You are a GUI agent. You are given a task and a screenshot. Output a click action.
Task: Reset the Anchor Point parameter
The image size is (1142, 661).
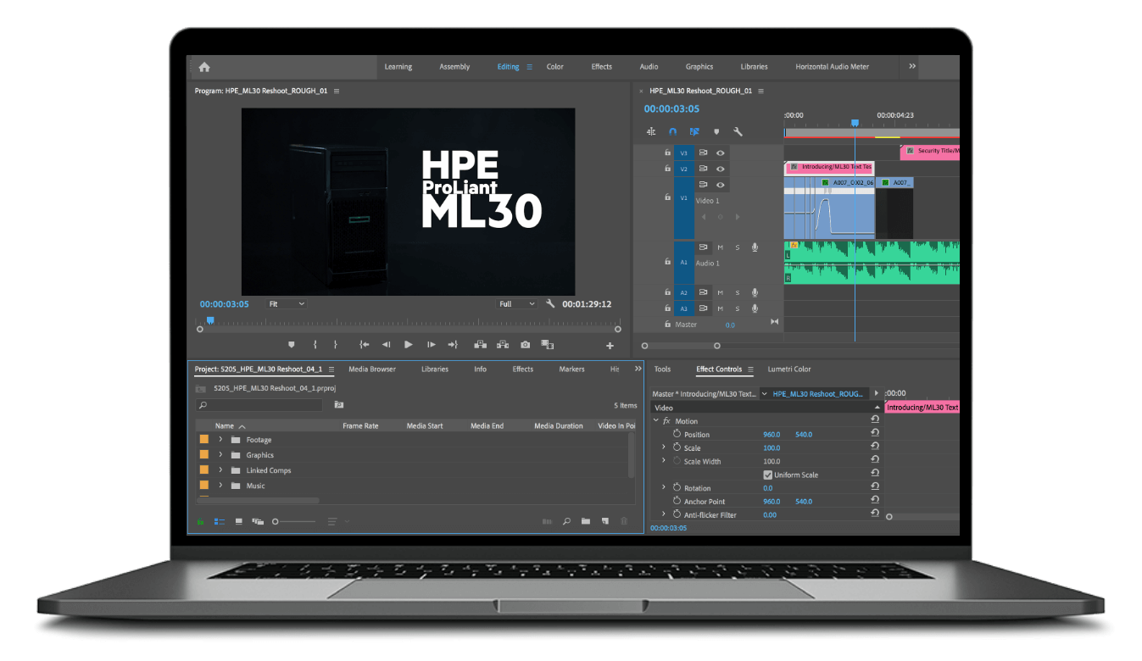coord(874,501)
